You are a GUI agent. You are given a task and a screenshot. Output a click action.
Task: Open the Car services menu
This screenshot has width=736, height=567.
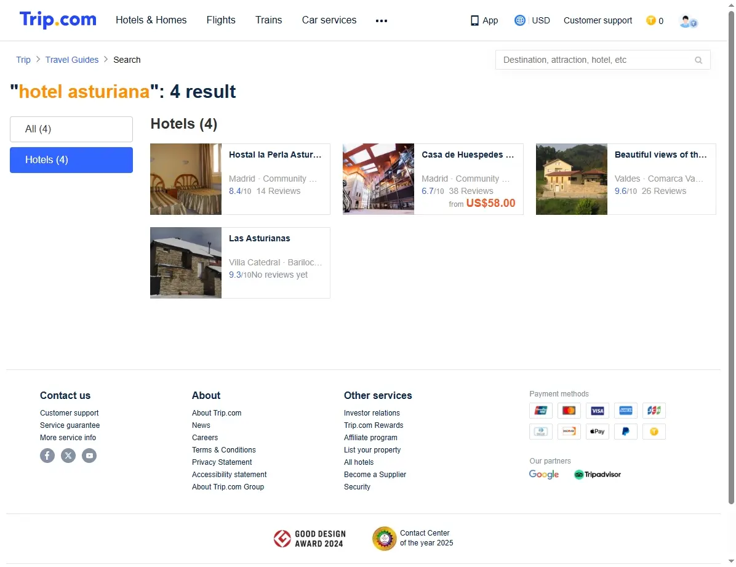pos(329,20)
